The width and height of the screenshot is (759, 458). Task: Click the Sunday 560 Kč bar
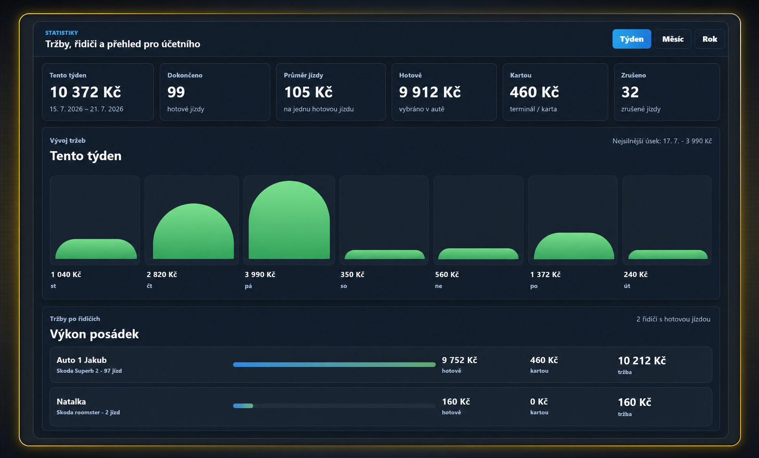[478, 254]
